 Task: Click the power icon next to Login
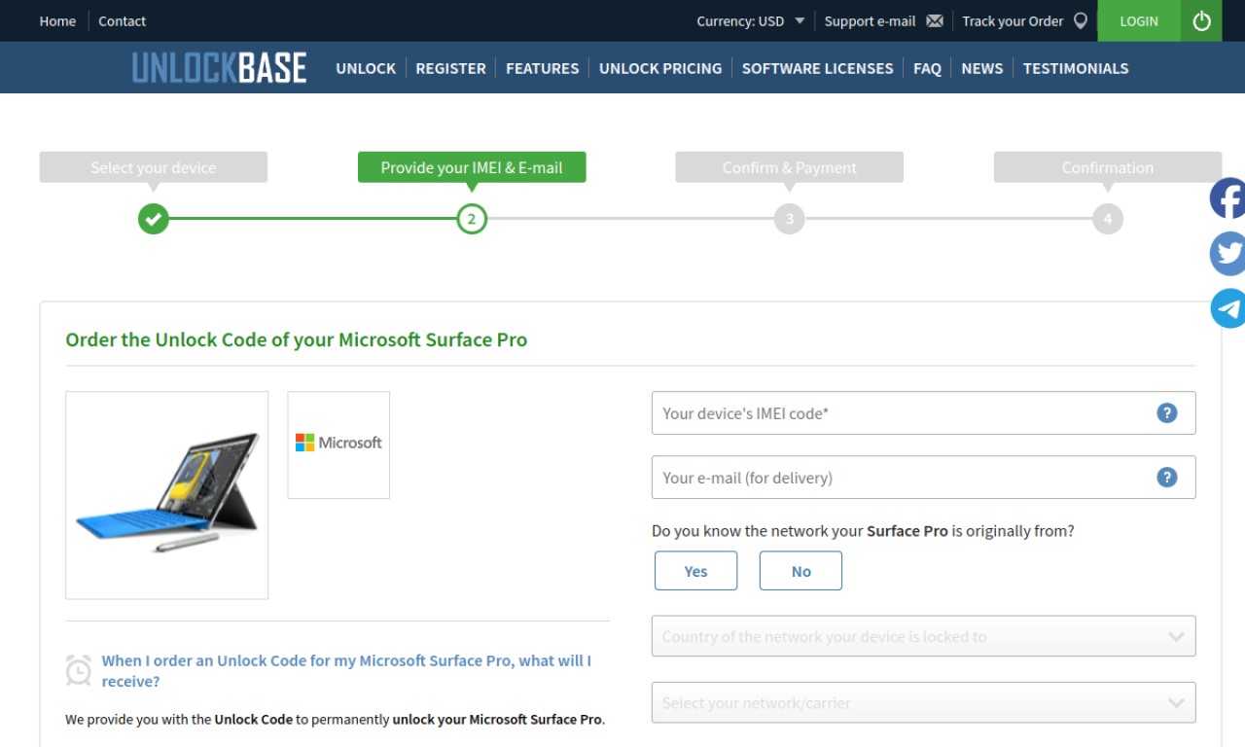click(x=1201, y=20)
